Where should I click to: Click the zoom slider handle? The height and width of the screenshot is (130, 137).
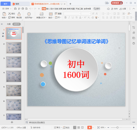pos(117,128)
